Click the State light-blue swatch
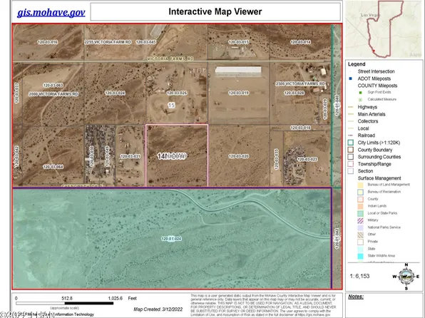Image resolution: width=425 pixels, height=318 pixels. click(361, 249)
